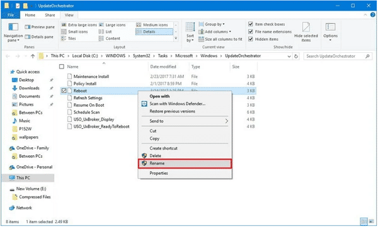Go up one folder level
Screen dimensions: 378x227
click(33, 56)
